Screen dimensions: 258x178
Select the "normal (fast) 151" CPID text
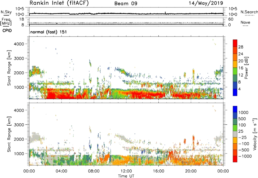(x=49, y=32)
